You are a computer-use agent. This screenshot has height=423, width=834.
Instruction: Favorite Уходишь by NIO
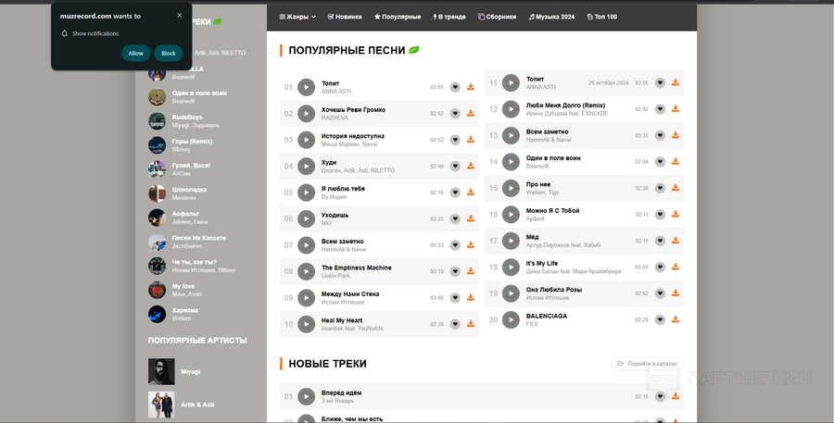(455, 219)
